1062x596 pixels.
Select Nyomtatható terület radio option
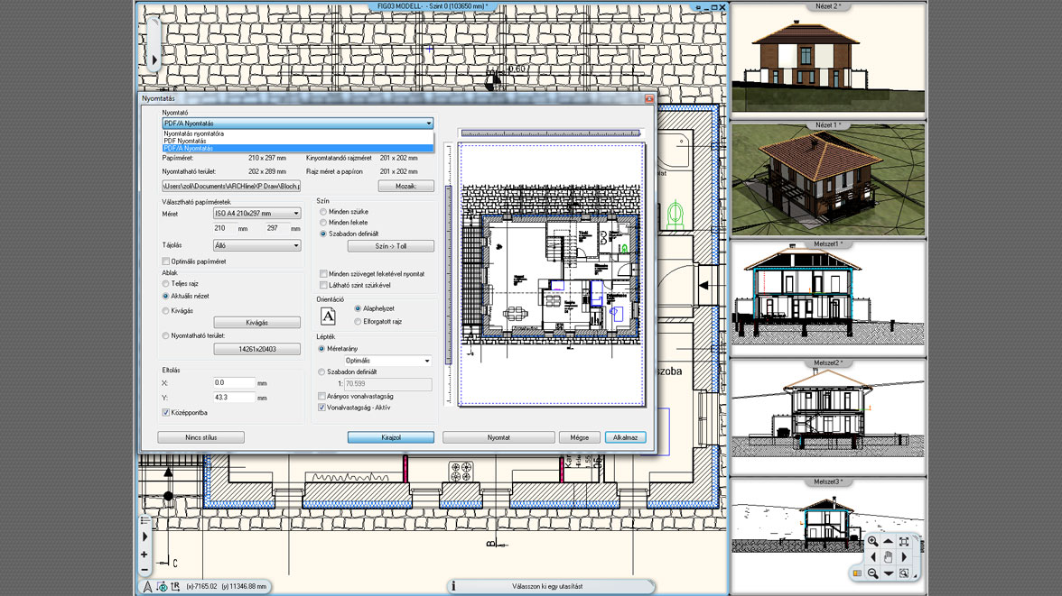pyautogui.click(x=166, y=335)
